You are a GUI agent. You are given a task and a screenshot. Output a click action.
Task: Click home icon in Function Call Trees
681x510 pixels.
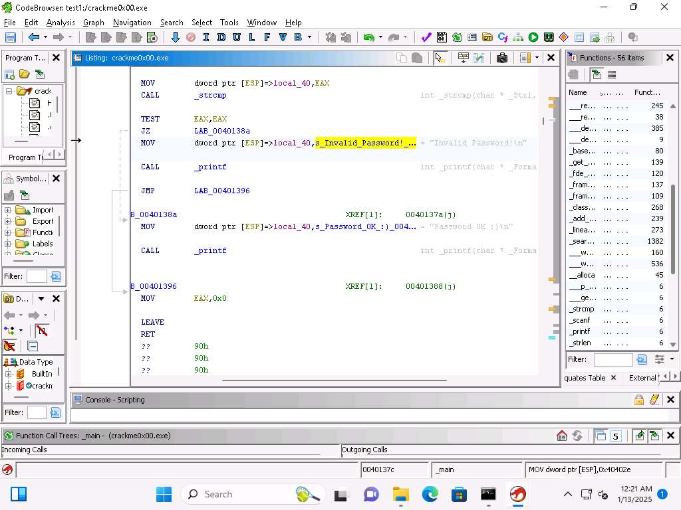click(x=562, y=436)
